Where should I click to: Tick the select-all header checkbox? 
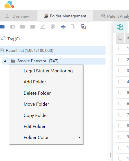point(120,38)
